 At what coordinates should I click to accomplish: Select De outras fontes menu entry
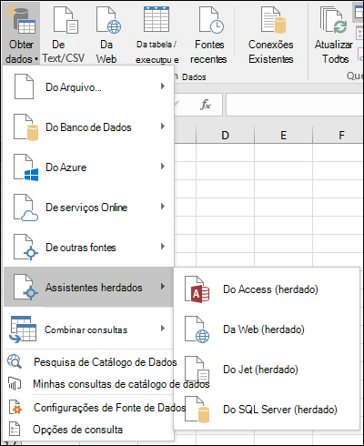point(88,248)
